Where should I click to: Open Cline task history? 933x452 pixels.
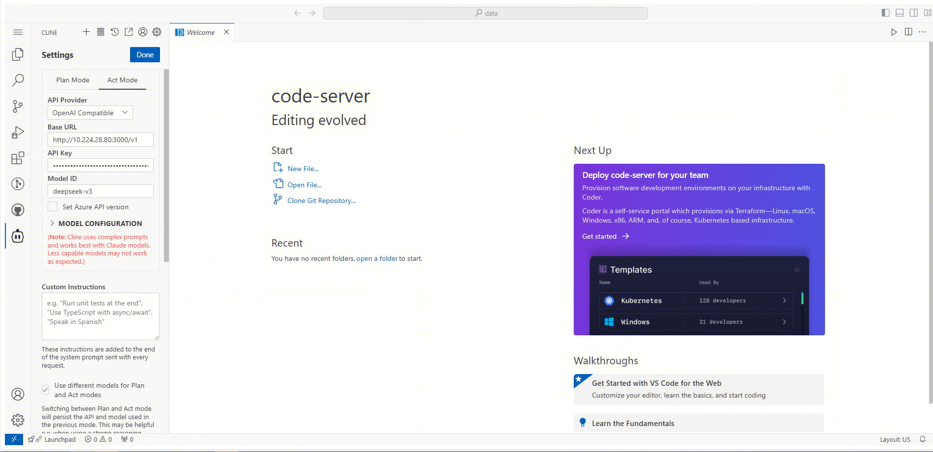click(114, 32)
